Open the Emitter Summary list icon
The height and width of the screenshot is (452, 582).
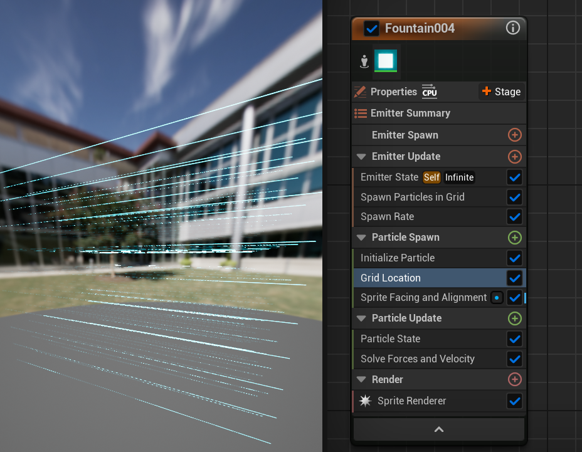[361, 113]
